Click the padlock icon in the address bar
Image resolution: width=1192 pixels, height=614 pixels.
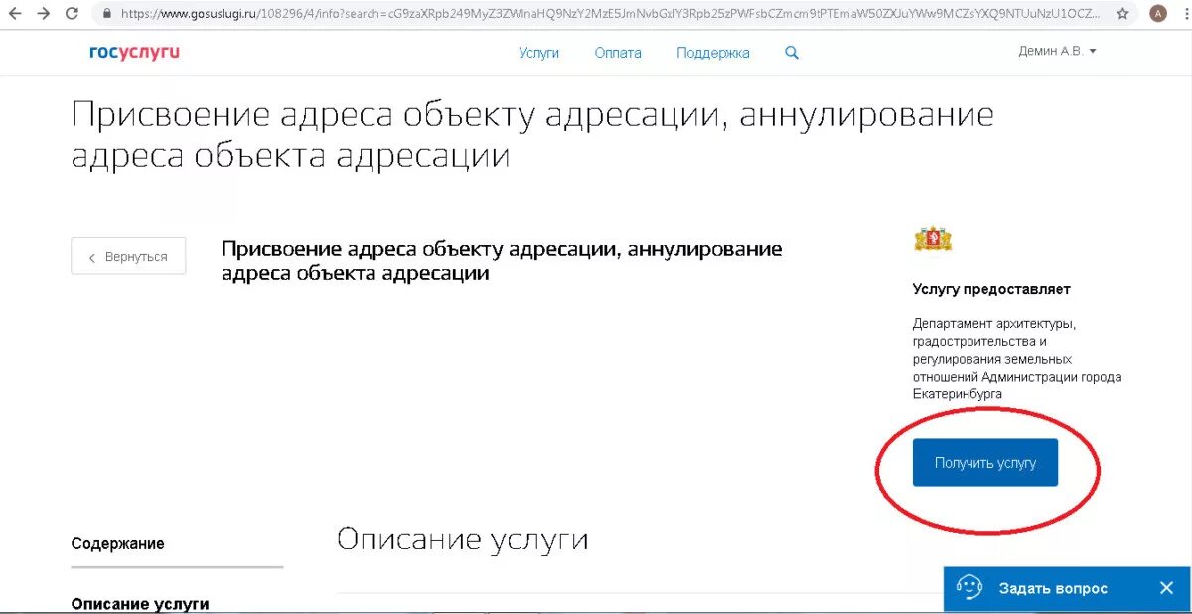tap(107, 14)
